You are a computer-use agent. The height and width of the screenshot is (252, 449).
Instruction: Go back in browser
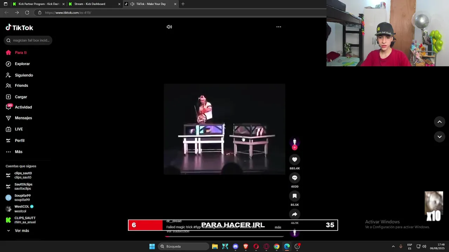[x=6, y=13]
